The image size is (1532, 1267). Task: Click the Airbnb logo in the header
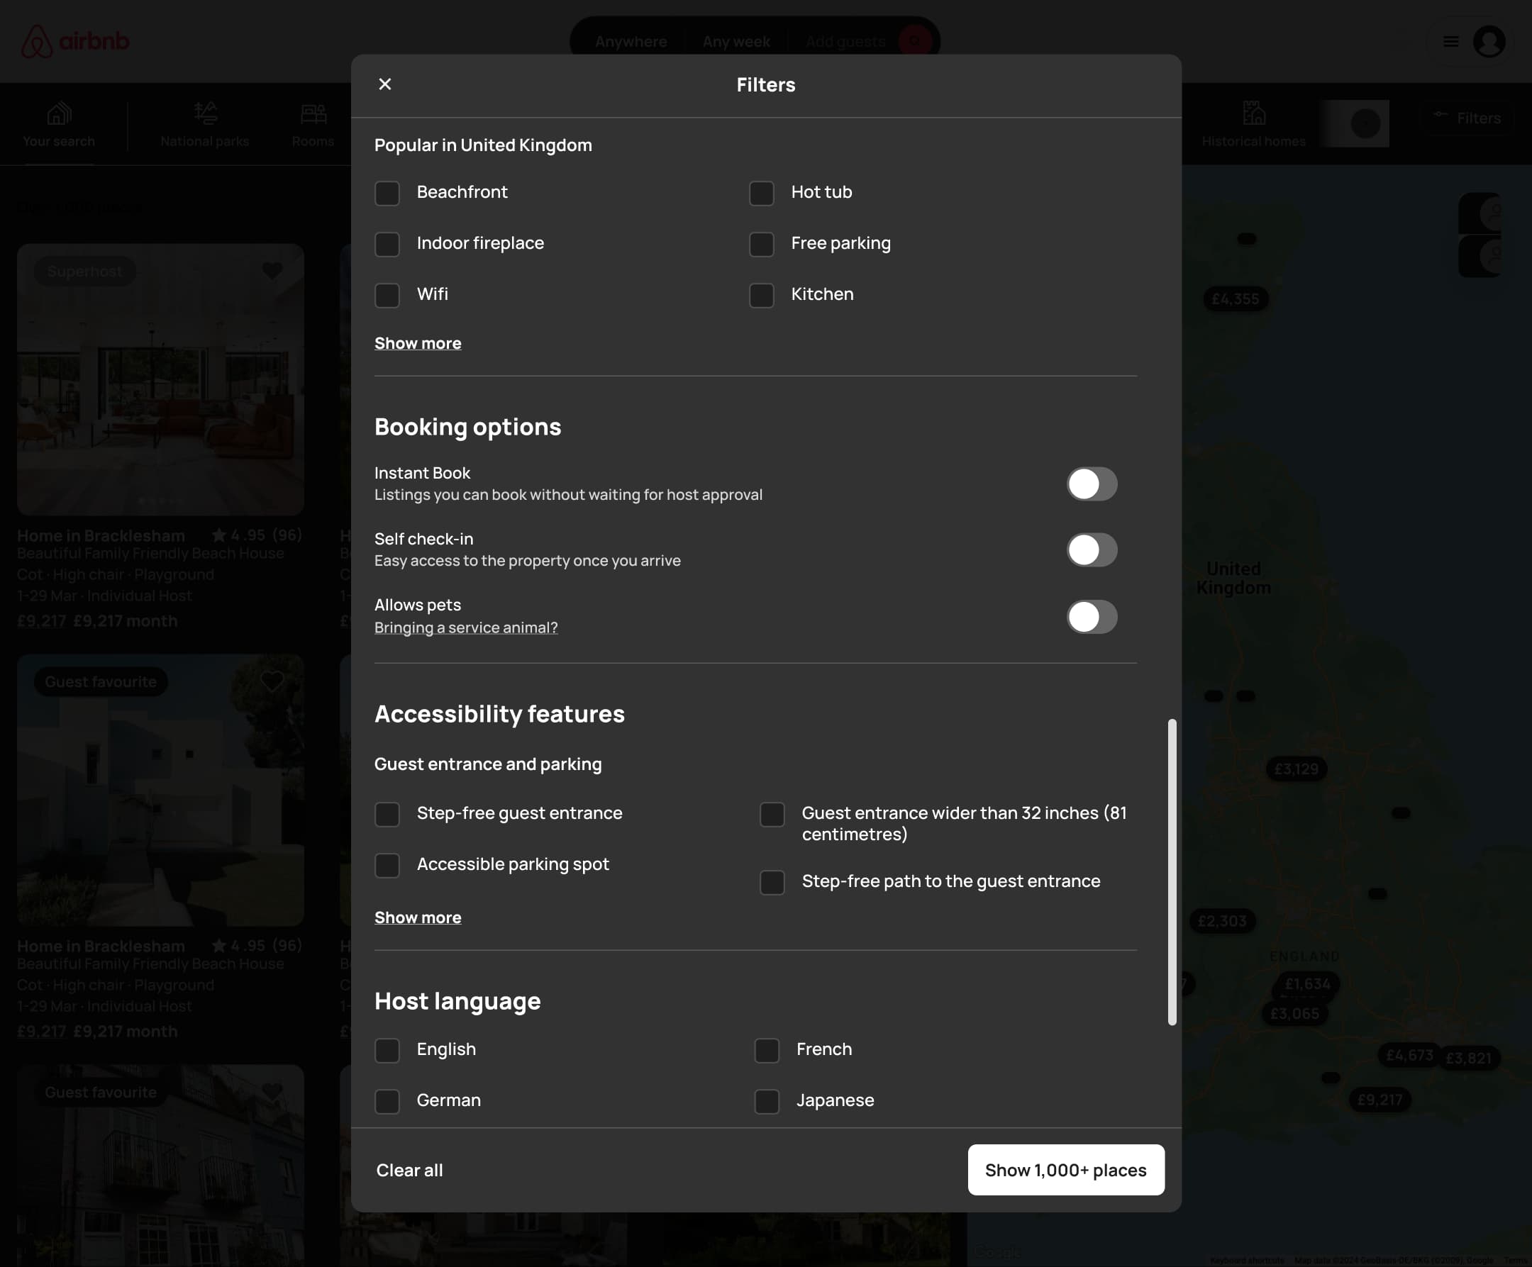coord(75,42)
